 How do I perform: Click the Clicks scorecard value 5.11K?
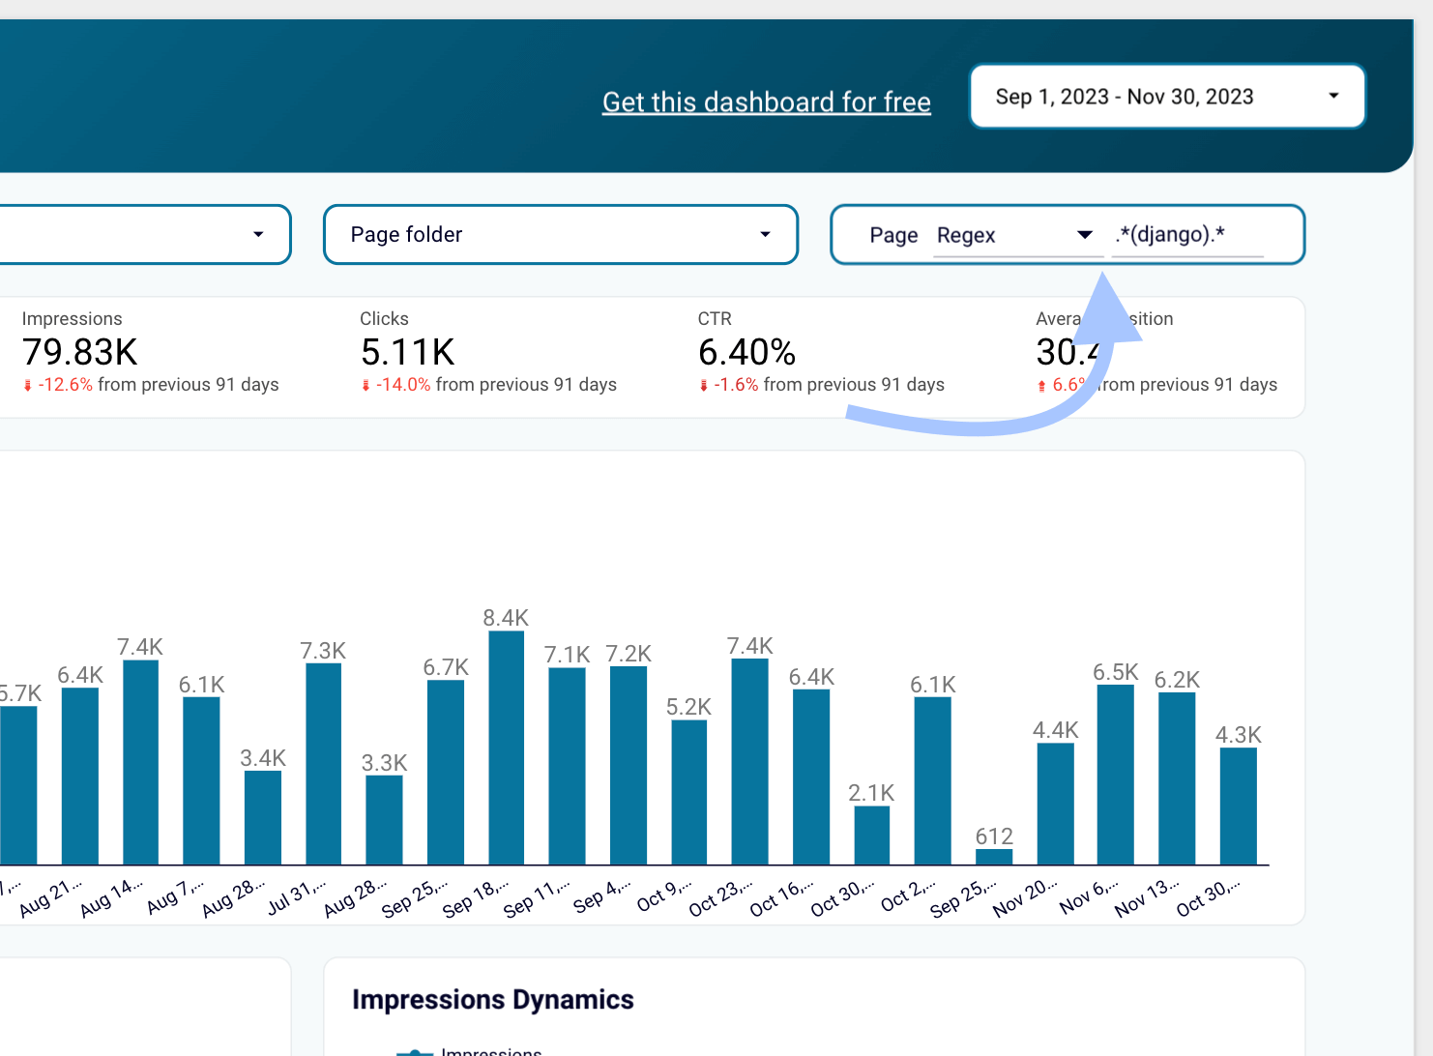pyautogui.click(x=407, y=352)
